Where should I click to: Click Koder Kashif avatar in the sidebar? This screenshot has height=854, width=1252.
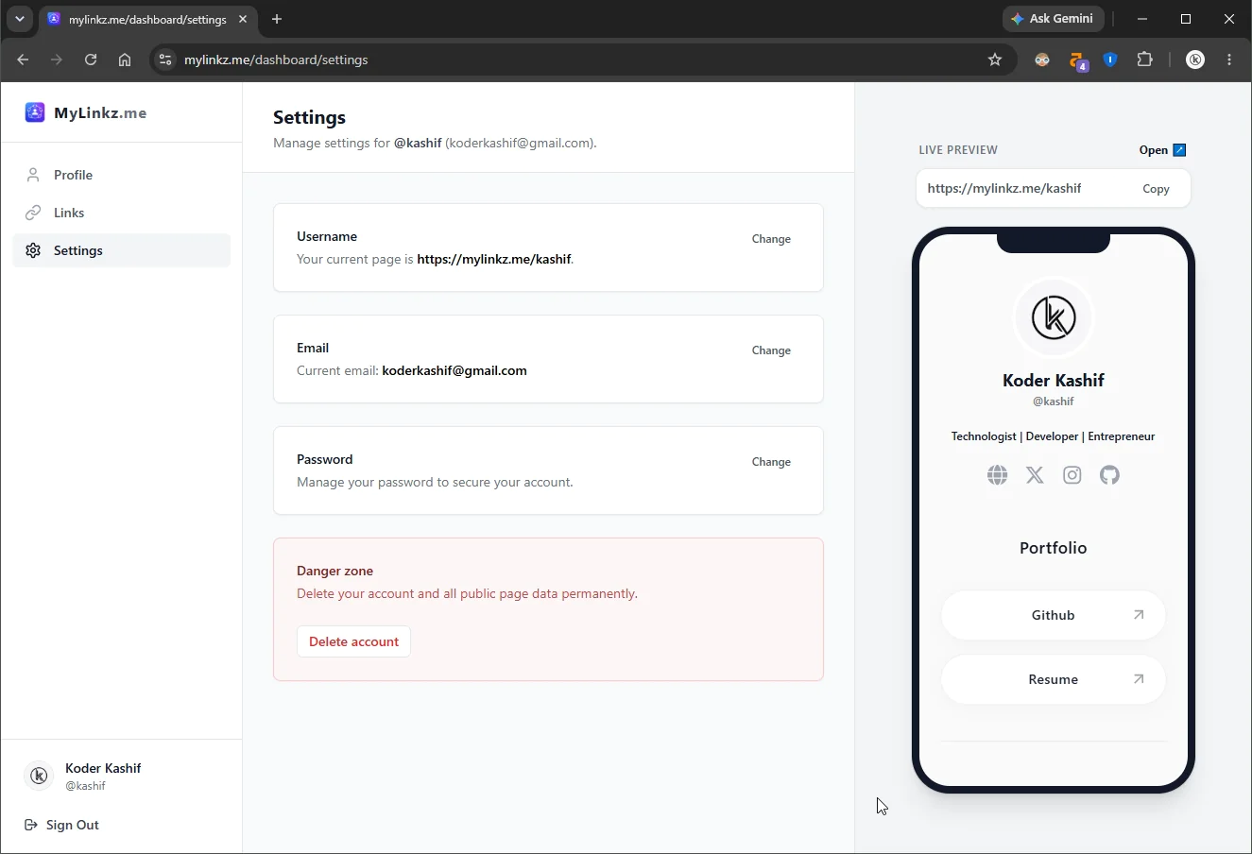(39, 776)
